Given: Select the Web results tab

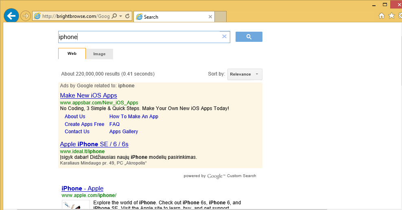Looking at the screenshot, I should (72, 54).
